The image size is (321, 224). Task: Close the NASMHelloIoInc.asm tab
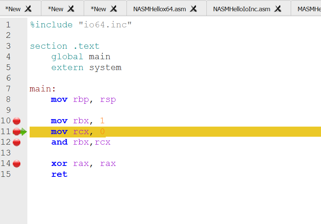(278, 9)
